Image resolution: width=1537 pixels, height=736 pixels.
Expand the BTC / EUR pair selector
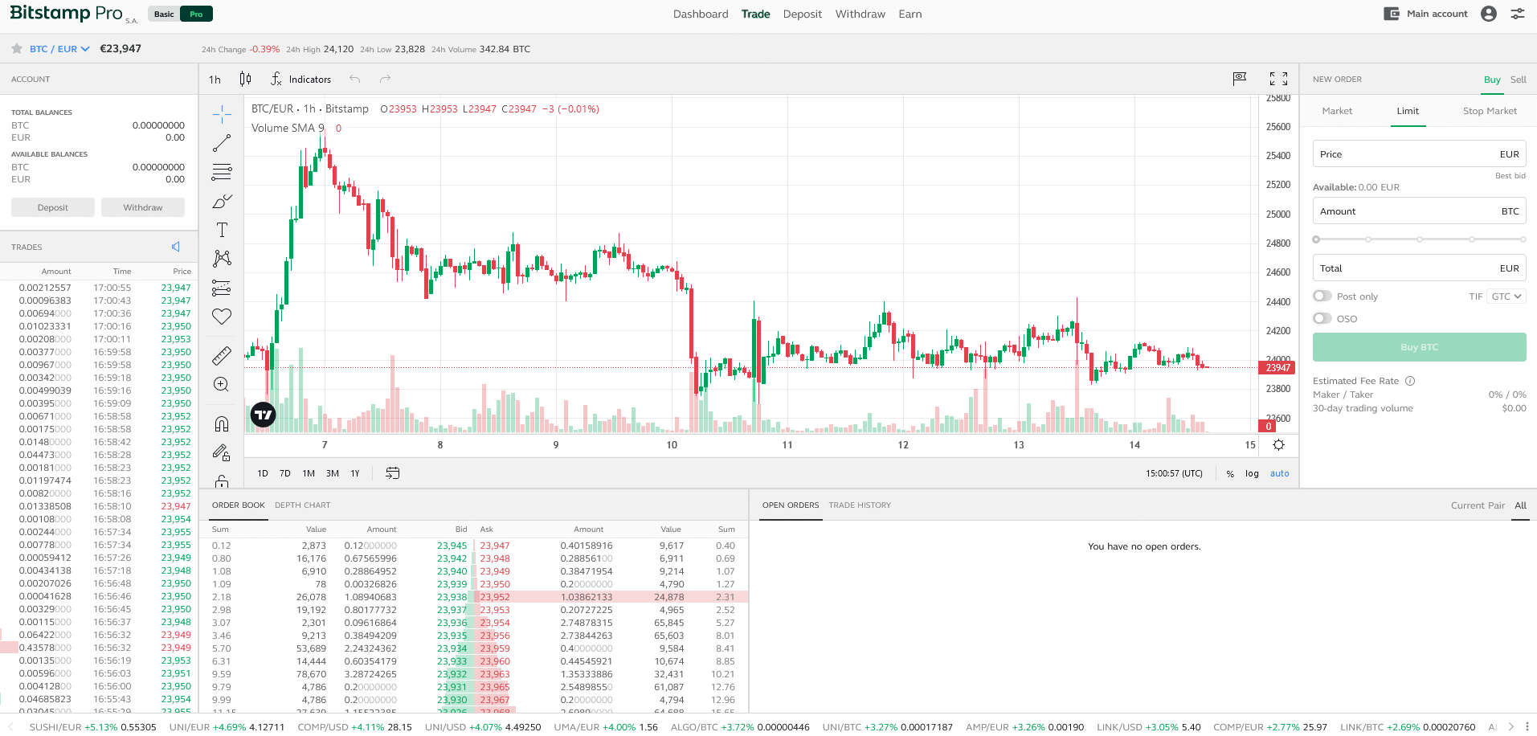click(59, 49)
